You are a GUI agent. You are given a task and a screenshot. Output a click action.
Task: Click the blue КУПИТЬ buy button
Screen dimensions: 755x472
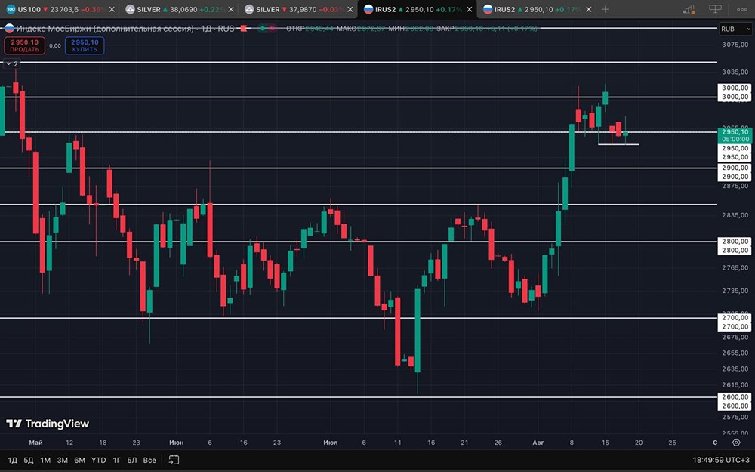(85, 46)
